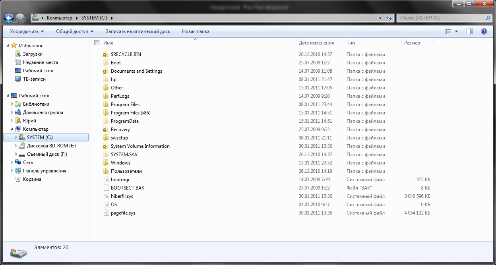496x265 pixels.
Task: Open the Упорядочить menu
Action: click(27, 31)
